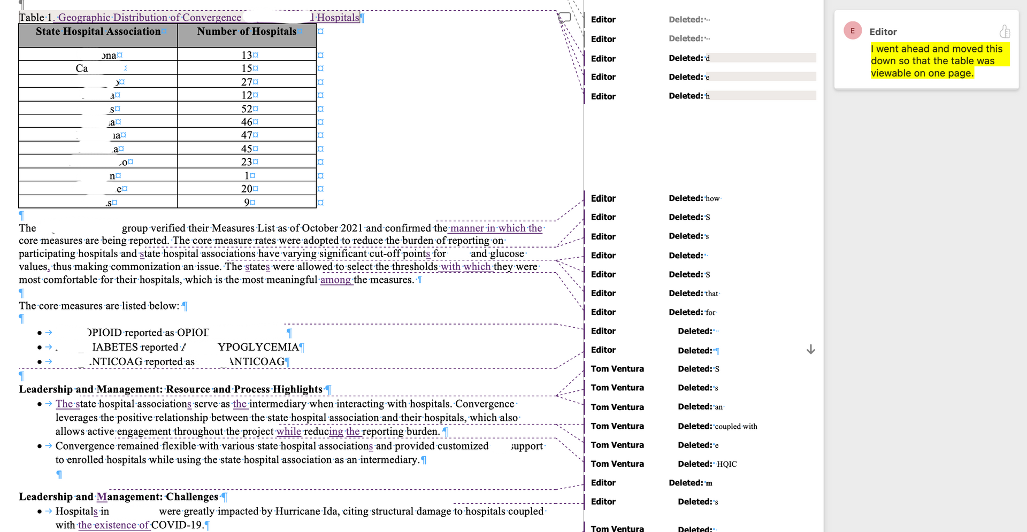Click the "State Hospital Association" table header cell

(98, 32)
